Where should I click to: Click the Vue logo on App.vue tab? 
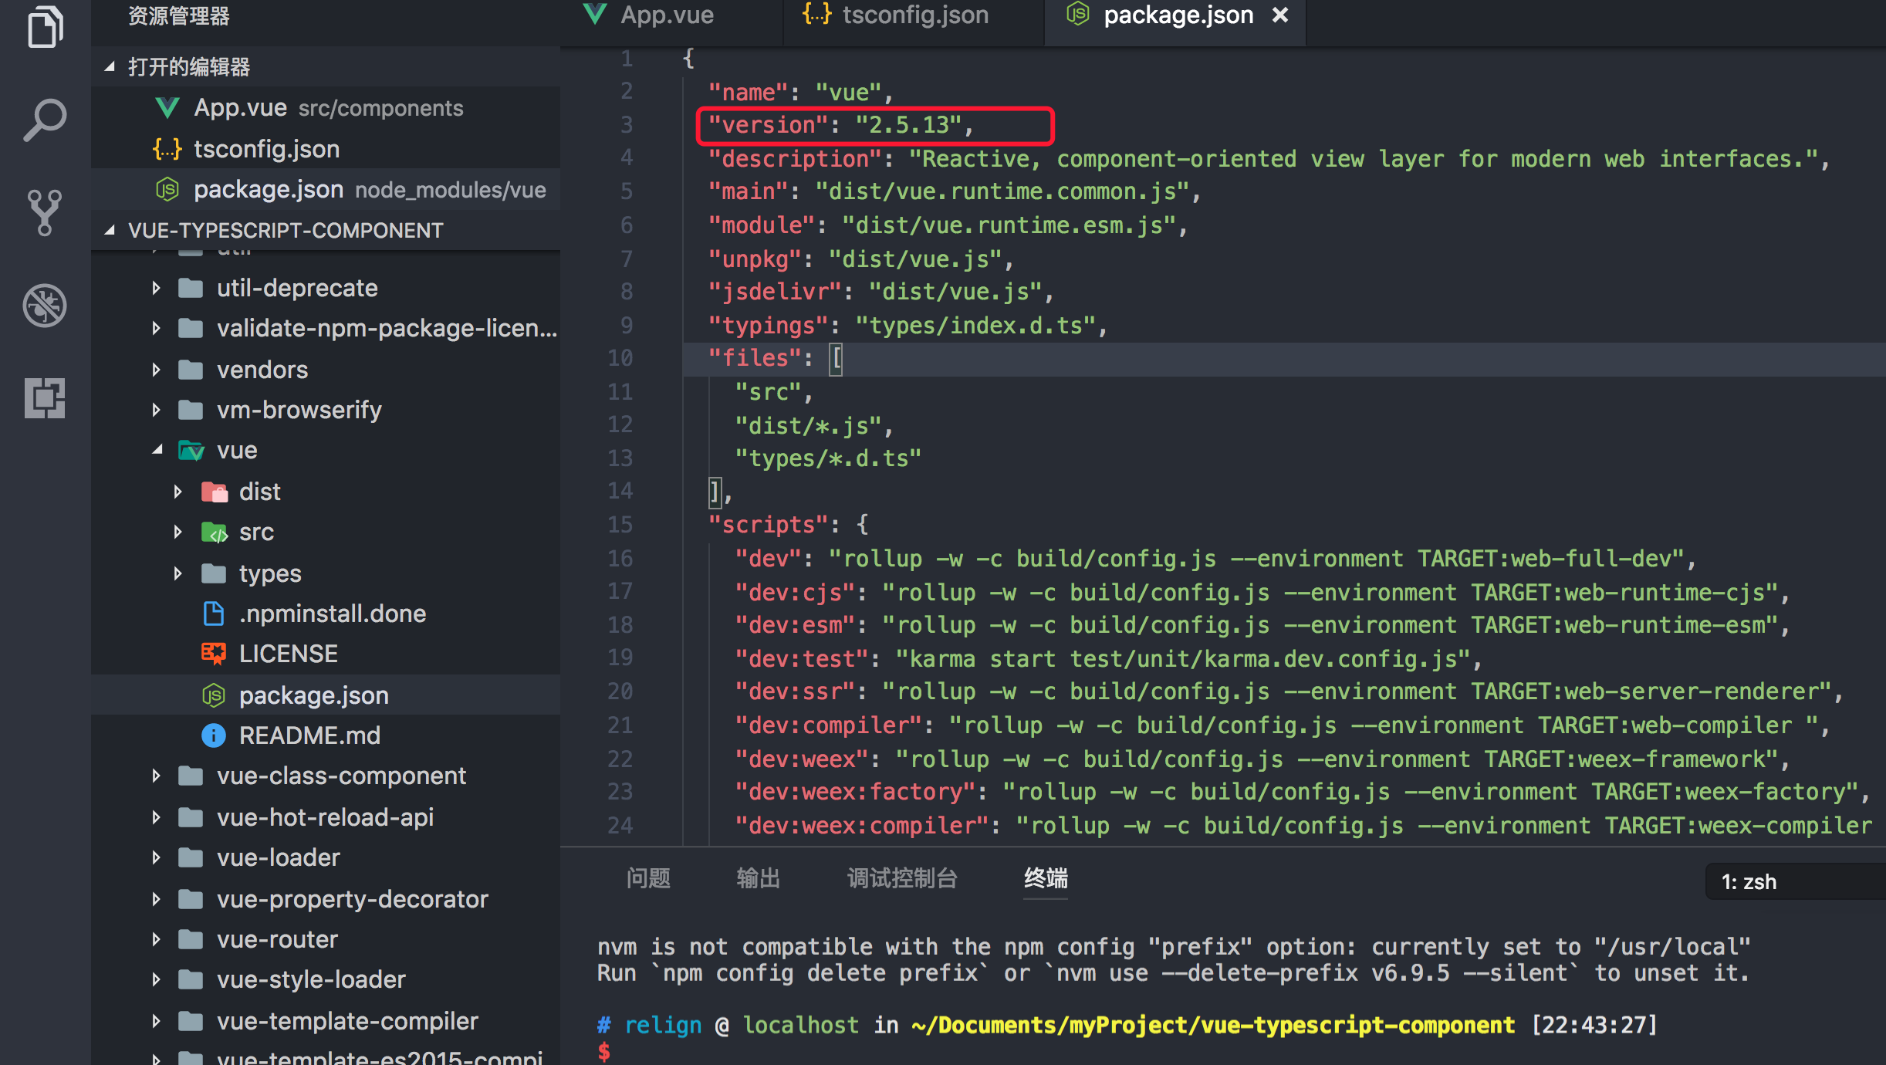(x=595, y=15)
